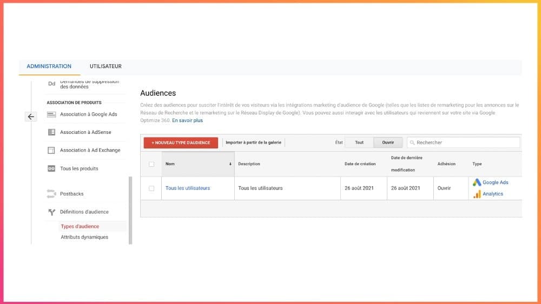Image resolution: width=541 pixels, height=304 pixels.
Task: Follow the En savoir plus link
Action: (187, 120)
